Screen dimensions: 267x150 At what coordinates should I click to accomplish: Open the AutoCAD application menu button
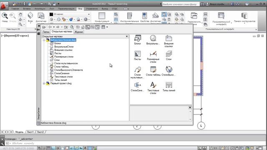click(4, 6)
